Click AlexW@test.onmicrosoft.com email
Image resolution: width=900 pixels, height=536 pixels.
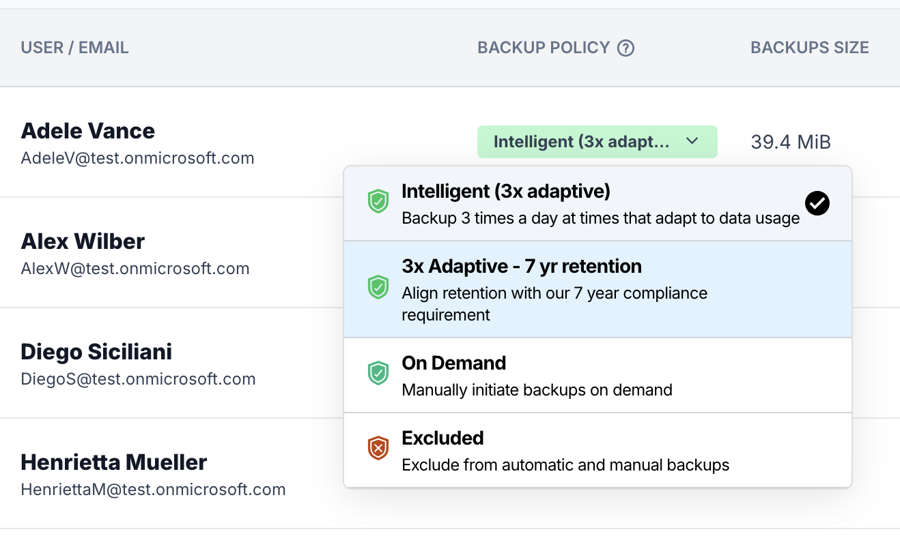point(135,269)
